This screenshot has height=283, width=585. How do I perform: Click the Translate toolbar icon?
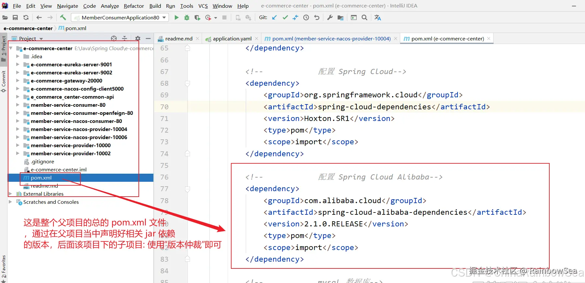point(378,17)
